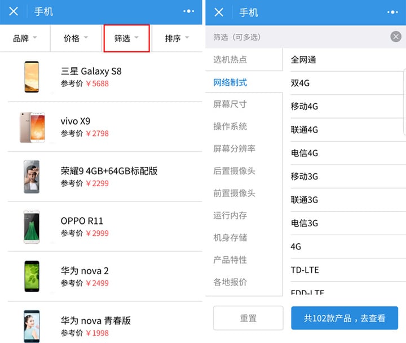Select the 屏幕分辨率 filter category

244,149
